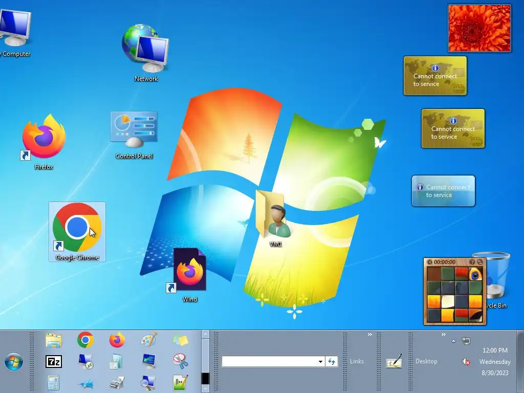Launch Firefox from the taskbar
Screen dimensions: 524x393
[x=117, y=340]
